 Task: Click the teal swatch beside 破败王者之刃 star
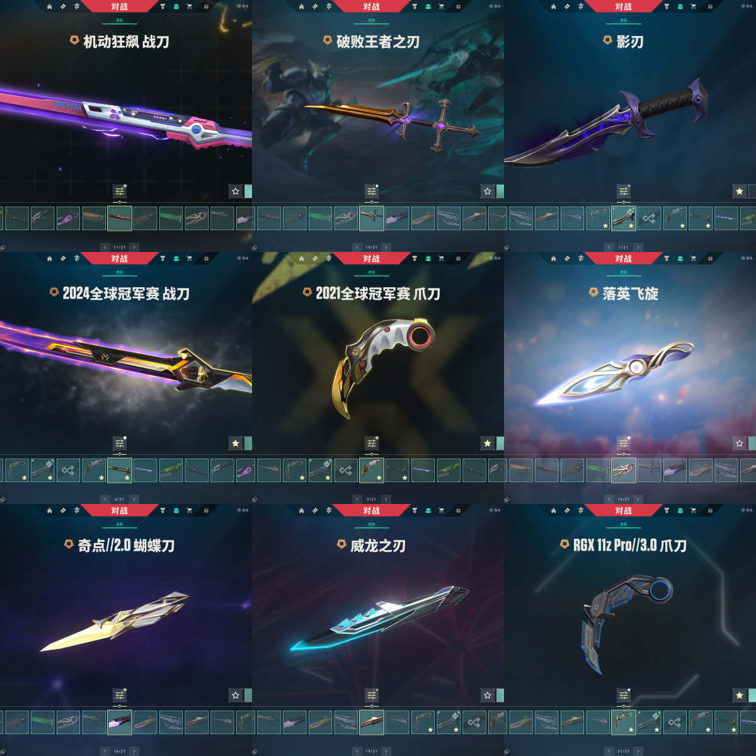[500, 192]
